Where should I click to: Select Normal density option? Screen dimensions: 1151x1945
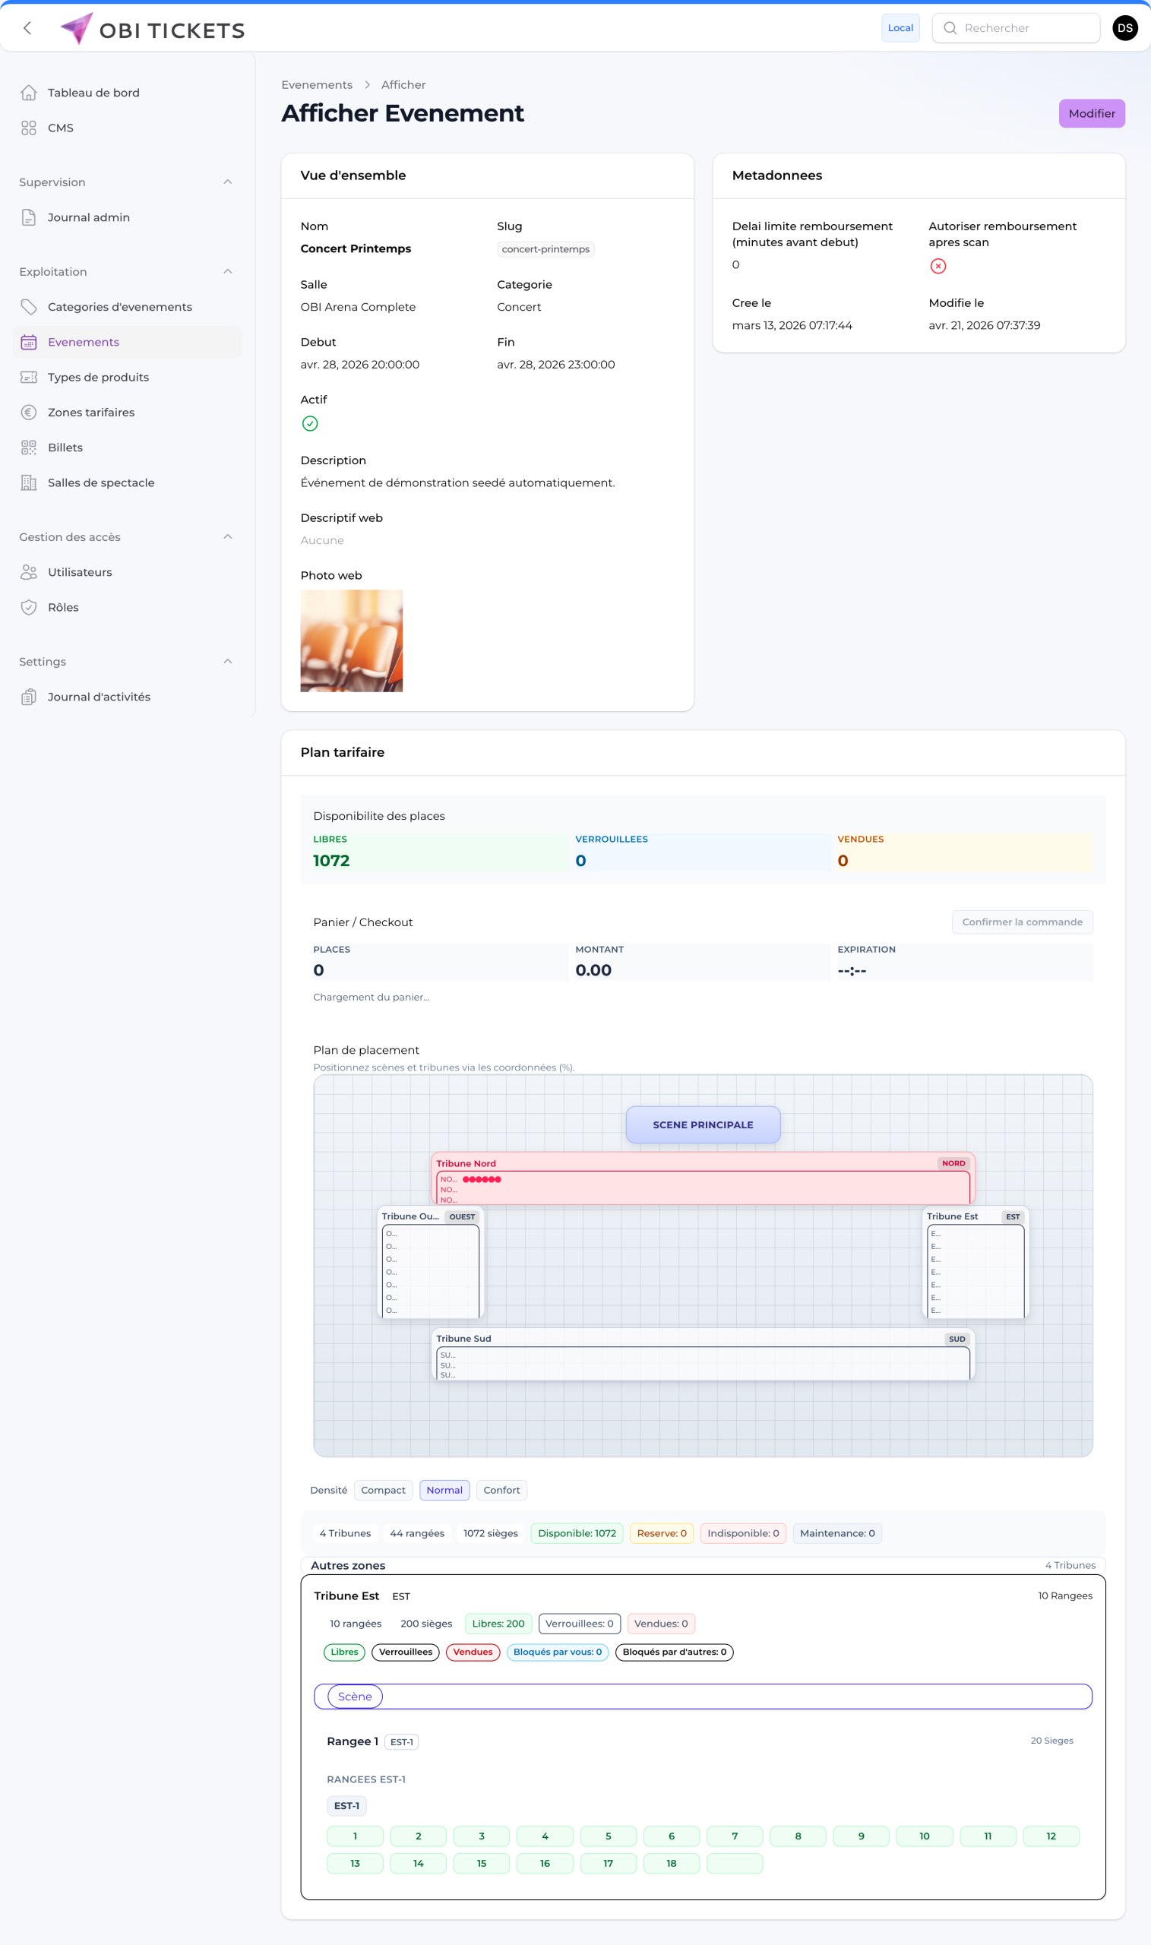click(444, 1490)
